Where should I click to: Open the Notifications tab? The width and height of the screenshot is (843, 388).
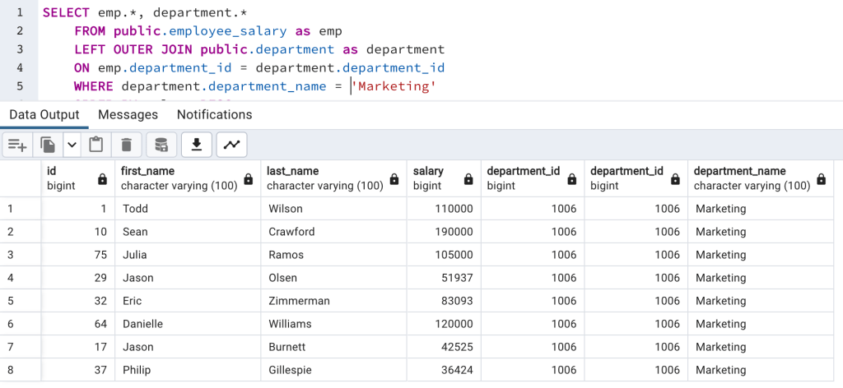pyautogui.click(x=214, y=114)
